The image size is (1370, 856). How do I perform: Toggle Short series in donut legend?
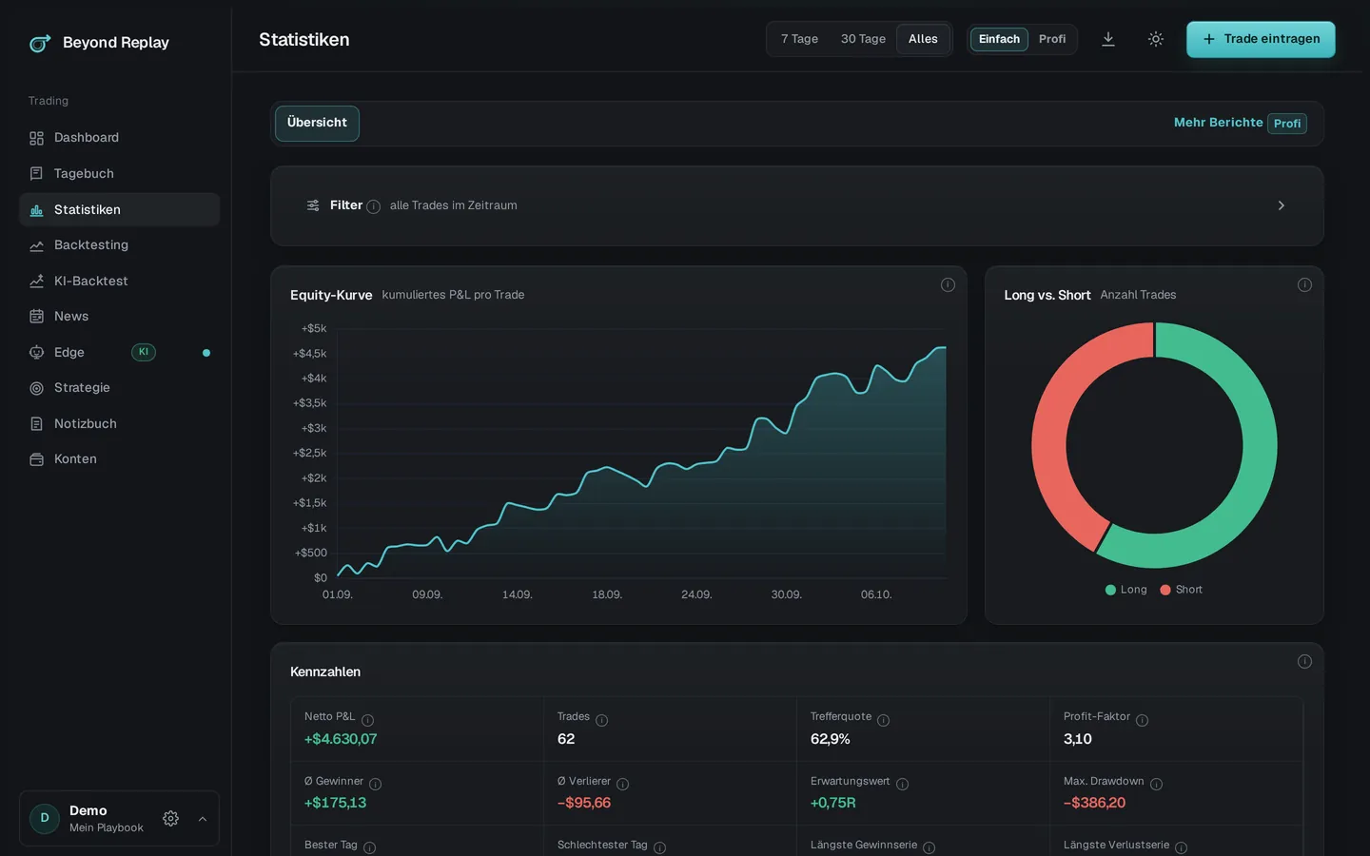point(1181,590)
